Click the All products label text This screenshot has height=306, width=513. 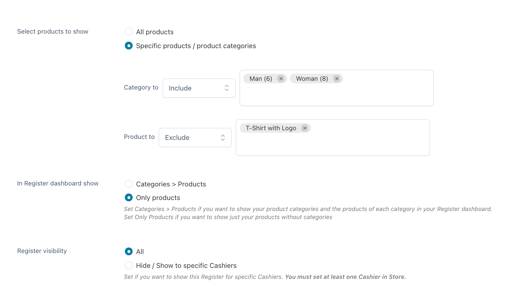(x=155, y=32)
